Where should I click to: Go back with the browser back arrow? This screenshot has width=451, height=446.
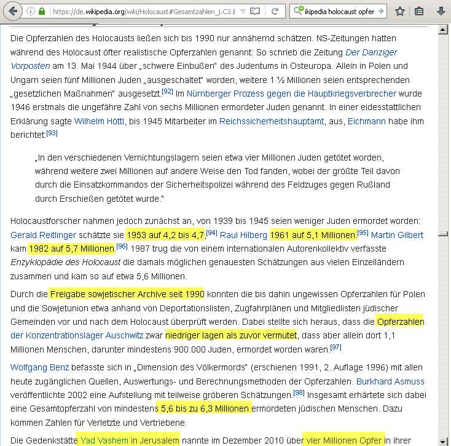pyautogui.click(x=13, y=11)
